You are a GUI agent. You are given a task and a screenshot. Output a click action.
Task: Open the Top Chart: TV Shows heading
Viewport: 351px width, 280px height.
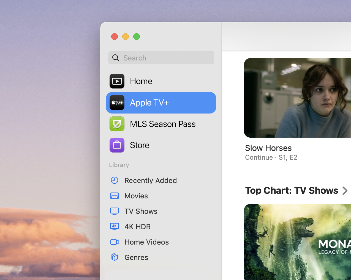tap(292, 190)
